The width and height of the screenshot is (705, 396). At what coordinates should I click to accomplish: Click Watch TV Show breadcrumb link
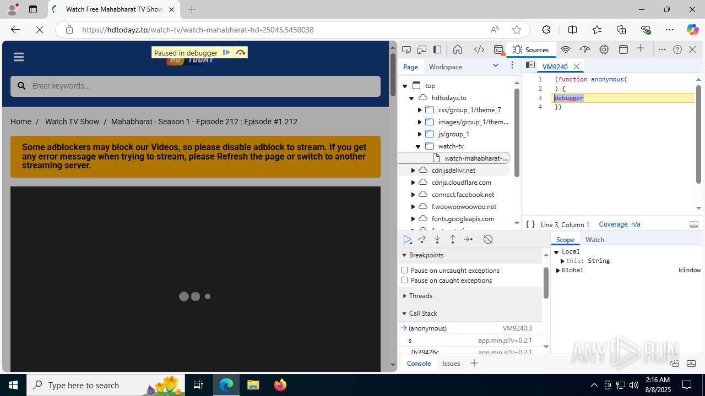coord(72,122)
